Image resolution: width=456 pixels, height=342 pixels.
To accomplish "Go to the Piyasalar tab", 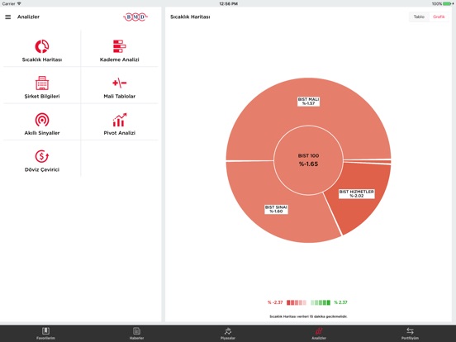I will (x=228, y=333).
